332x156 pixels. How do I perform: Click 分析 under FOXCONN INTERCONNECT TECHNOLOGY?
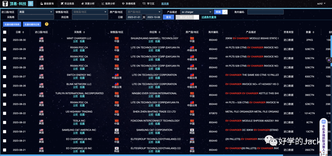click(151, 124)
